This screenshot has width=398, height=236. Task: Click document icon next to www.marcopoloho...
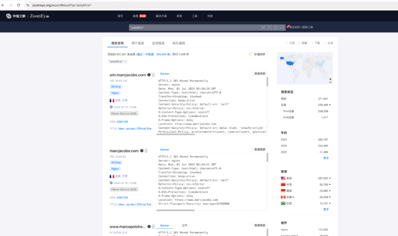[x=153, y=226]
